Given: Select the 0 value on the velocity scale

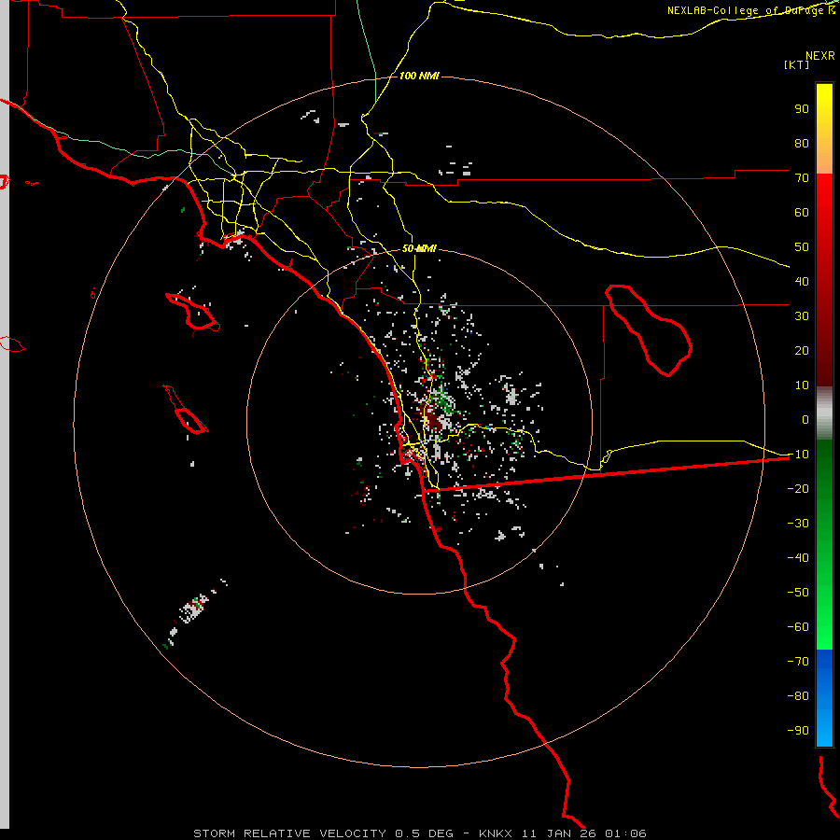Looking at the screenshot, I should point(805,419).
